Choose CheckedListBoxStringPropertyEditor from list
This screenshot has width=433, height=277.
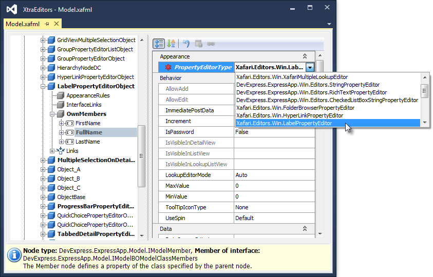coord(327,100)
